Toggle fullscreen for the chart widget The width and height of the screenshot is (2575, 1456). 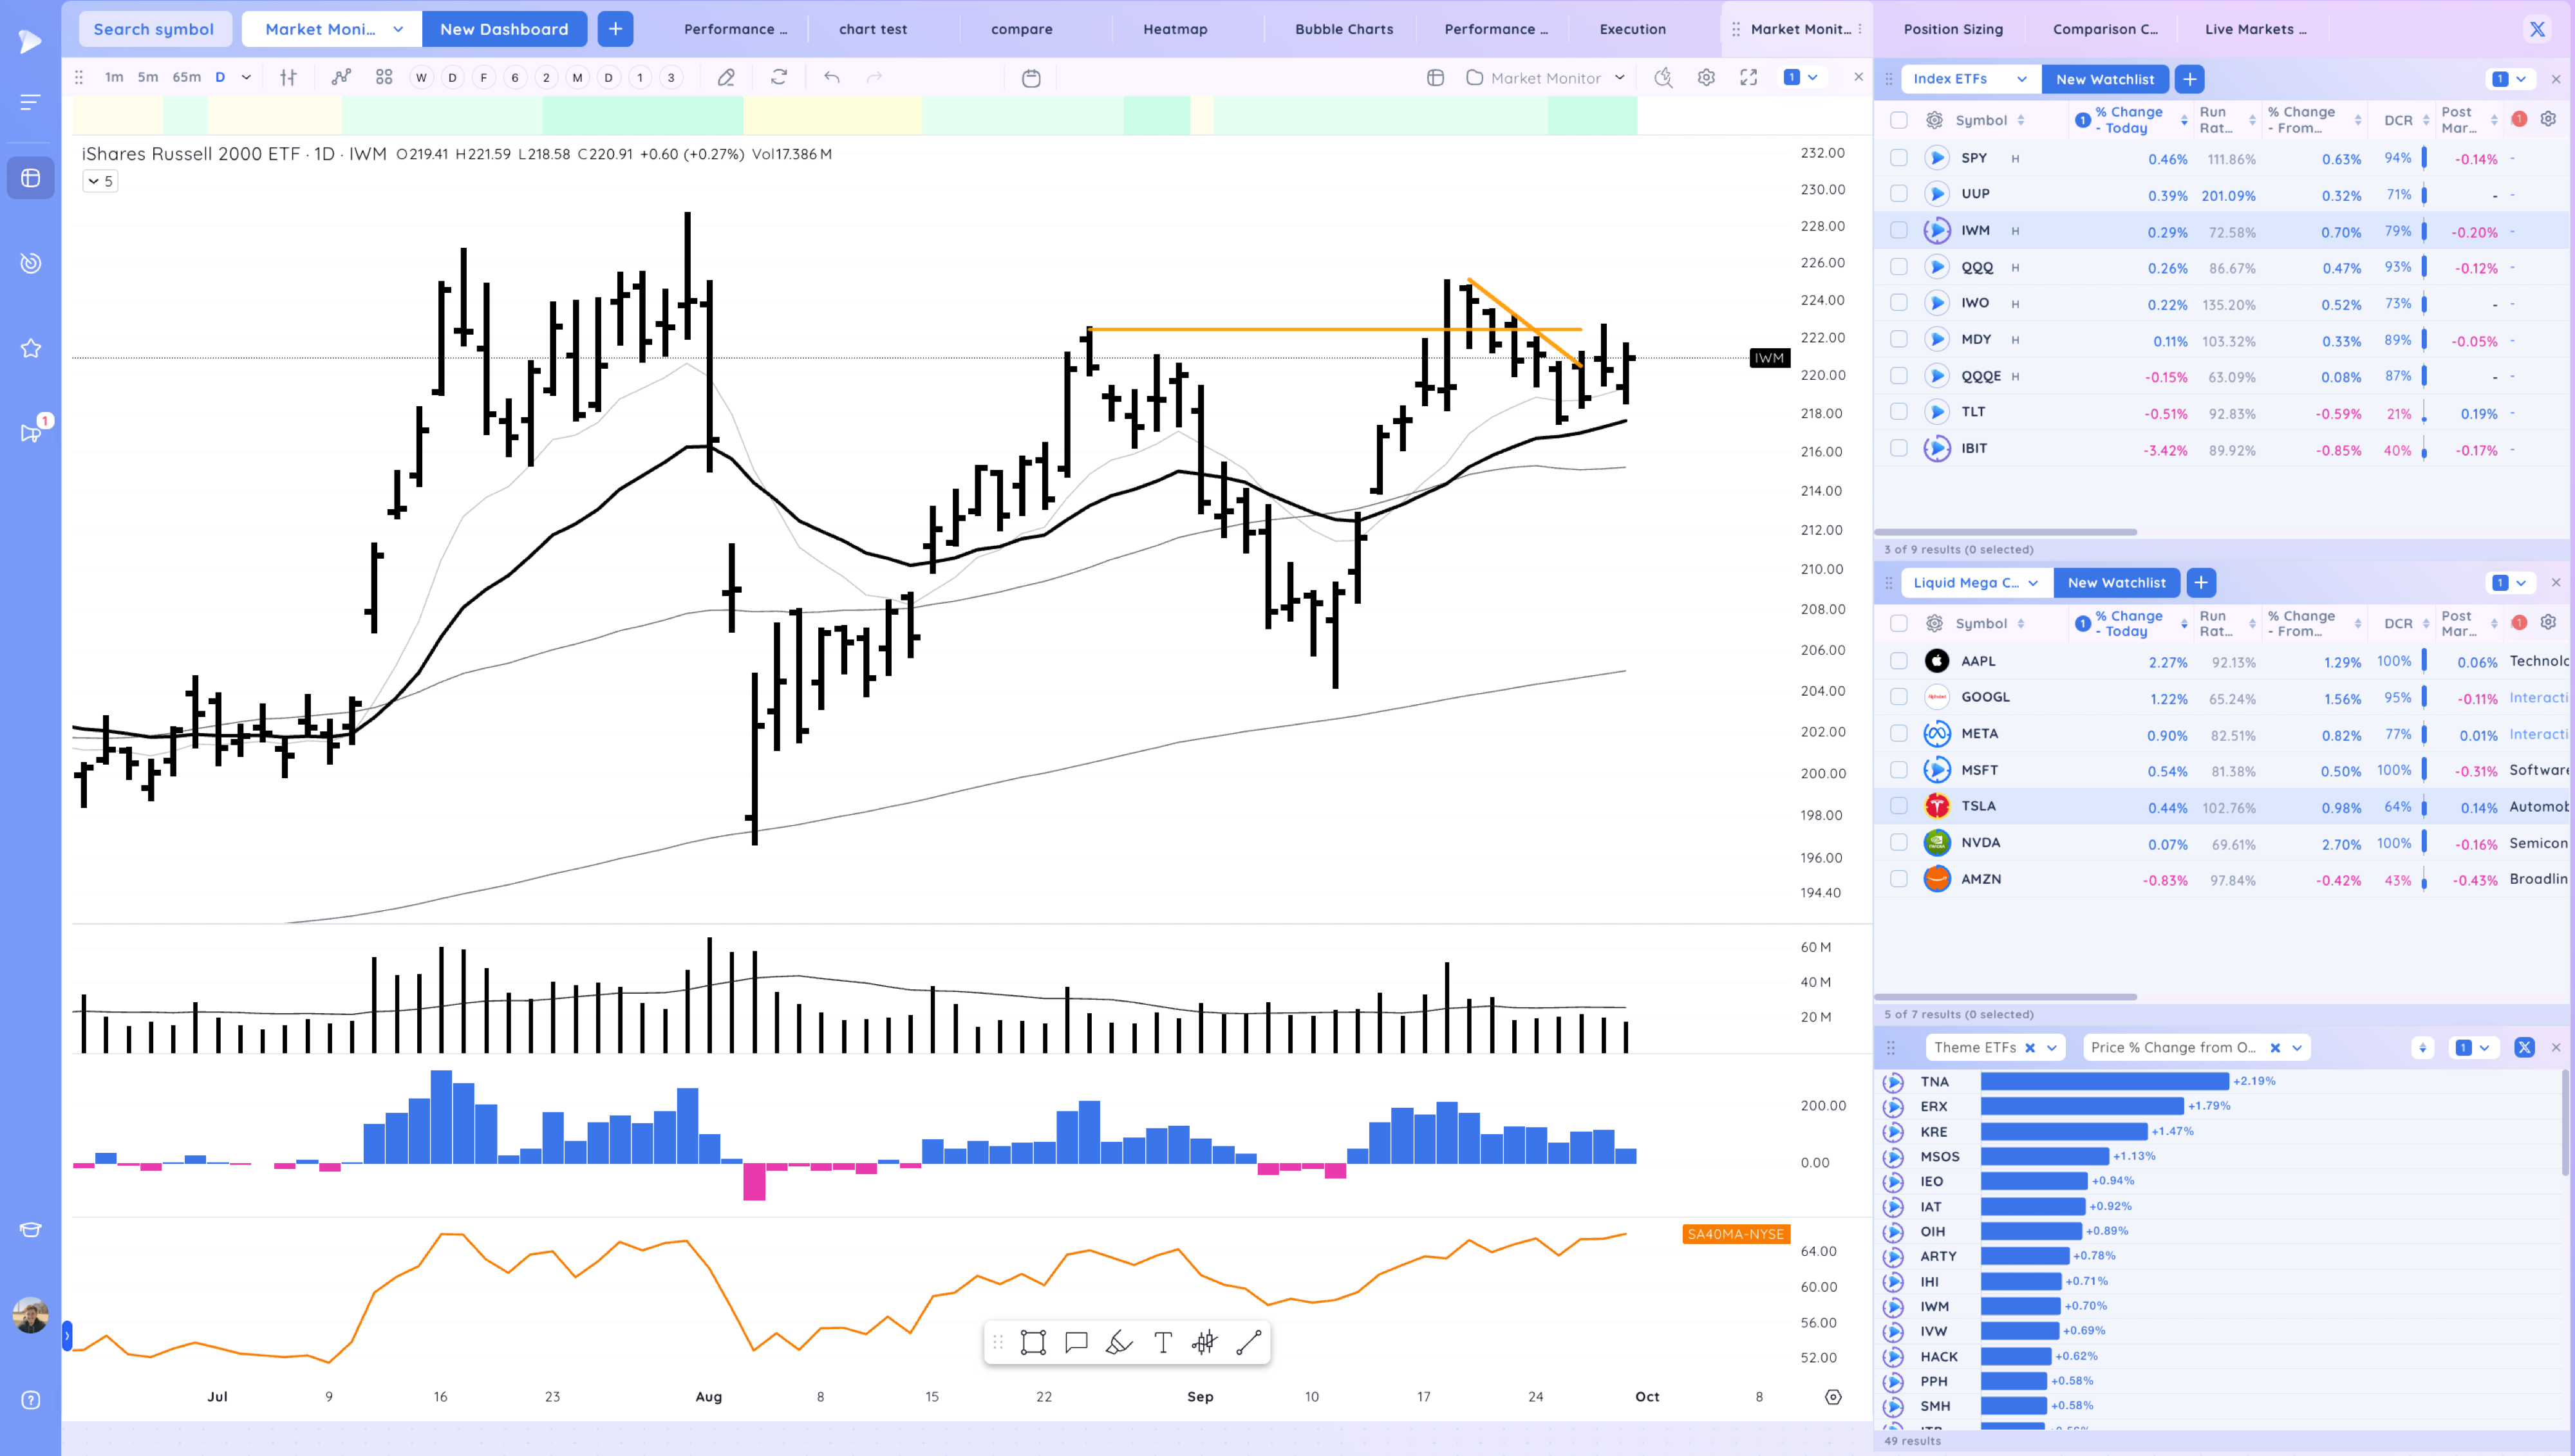1748,77
